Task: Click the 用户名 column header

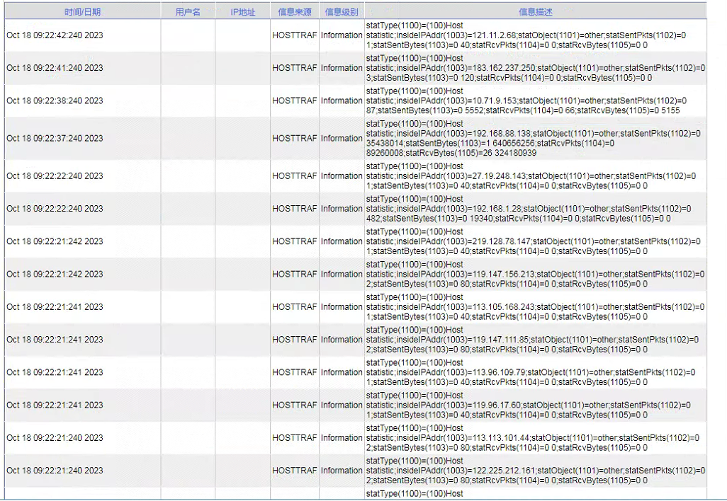Action: 188,12
